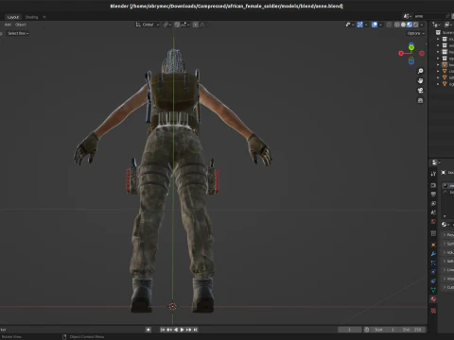Click lower blue Z axis on navigation gizmo
Screen dimensions: 454x340
[x=411, y=61]
